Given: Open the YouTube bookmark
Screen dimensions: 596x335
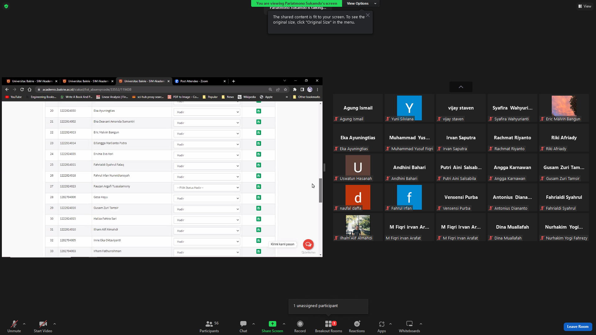Looking at the screenshot, I should click(x=13, y=97).
